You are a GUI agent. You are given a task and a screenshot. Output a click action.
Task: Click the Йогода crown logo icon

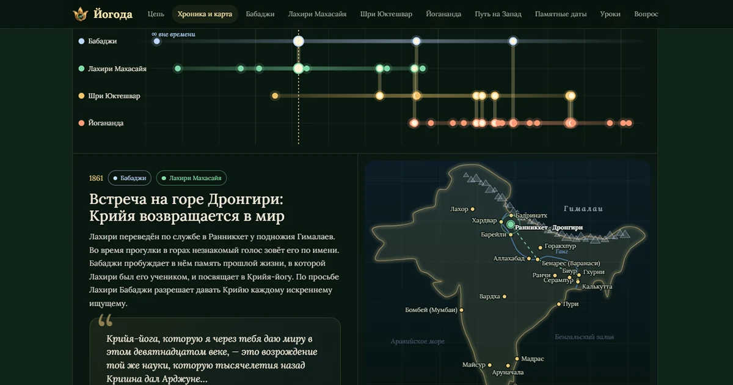[80, 14]
